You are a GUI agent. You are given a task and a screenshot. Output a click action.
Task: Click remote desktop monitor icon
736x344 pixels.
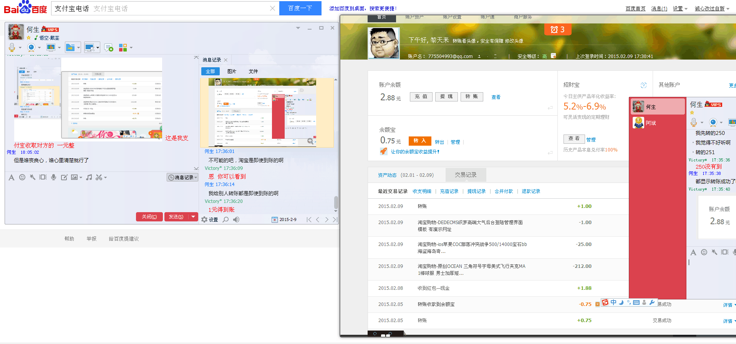click(x=90, y=47)
